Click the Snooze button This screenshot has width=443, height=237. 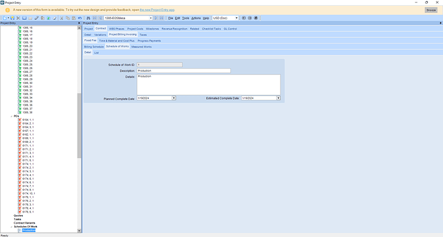pyautogui.click(x=431, y=10)
